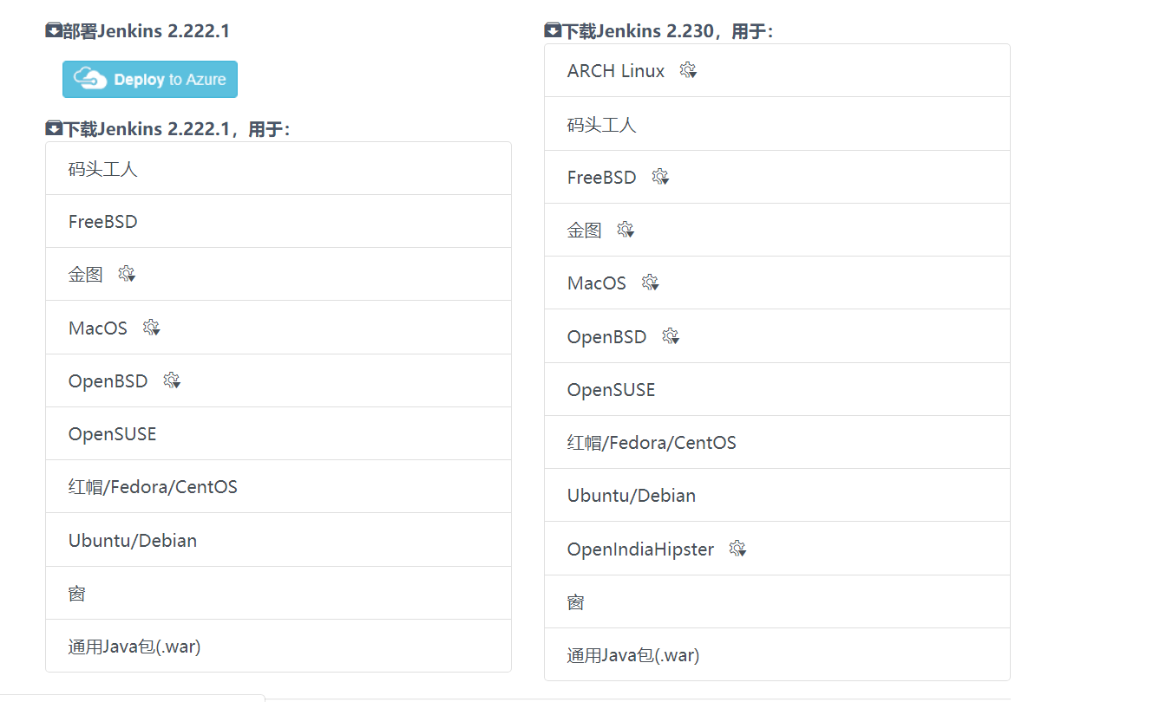Get 通用Java包(.war) for Jenkins 2.230
Screen dimensions: 1166x702
coord(777,654)
